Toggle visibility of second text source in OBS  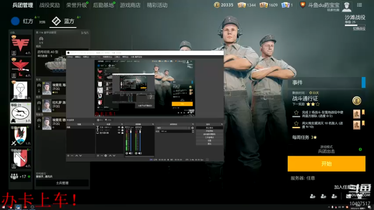pos(119,130)
